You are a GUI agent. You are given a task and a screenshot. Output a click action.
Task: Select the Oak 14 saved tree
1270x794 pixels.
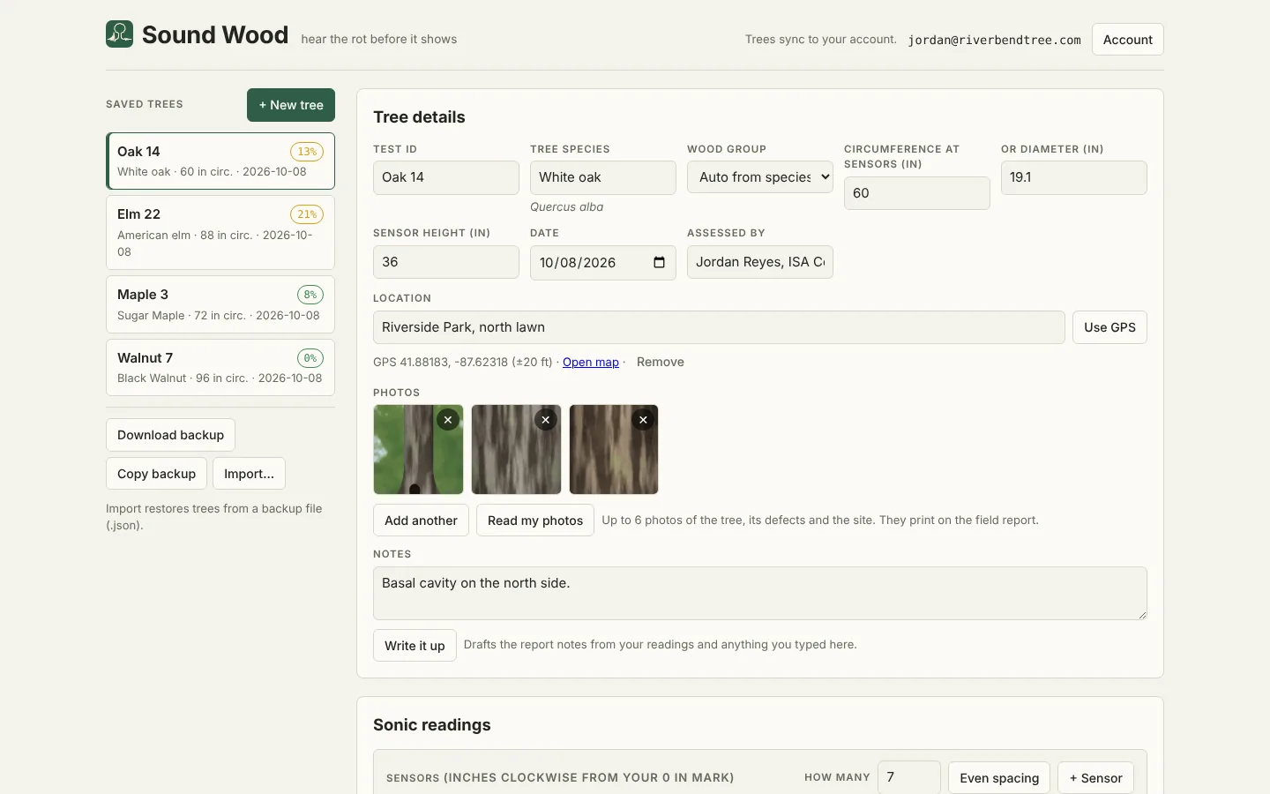coord(220,161)
